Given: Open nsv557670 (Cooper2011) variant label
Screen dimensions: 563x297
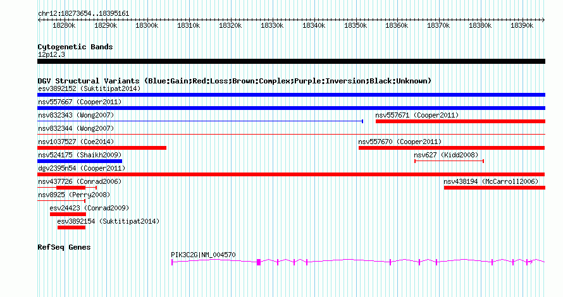Looking at the screenshot, I should (400, 142).
